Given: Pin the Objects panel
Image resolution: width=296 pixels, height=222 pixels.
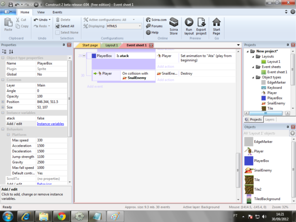Looking at the screenshot, I should [x=288, y=127].
